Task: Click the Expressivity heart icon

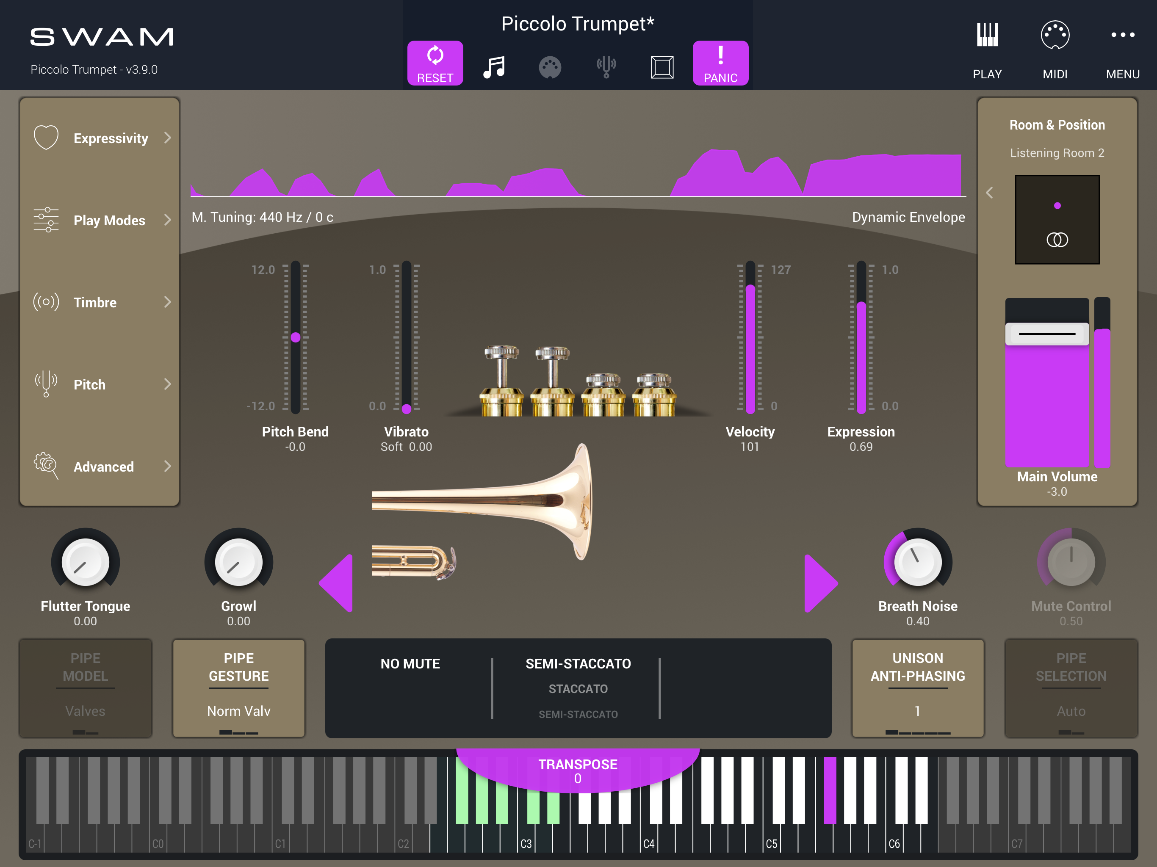Action: tap(46, 137)
